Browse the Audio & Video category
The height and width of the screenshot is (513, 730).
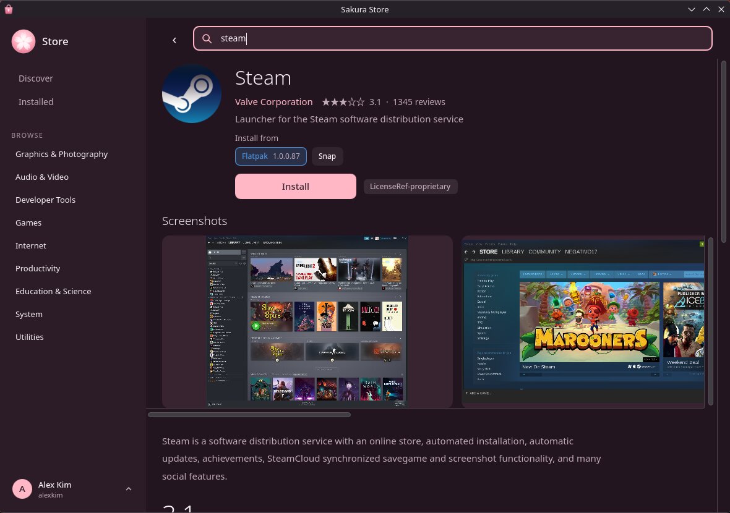[42, 177]
